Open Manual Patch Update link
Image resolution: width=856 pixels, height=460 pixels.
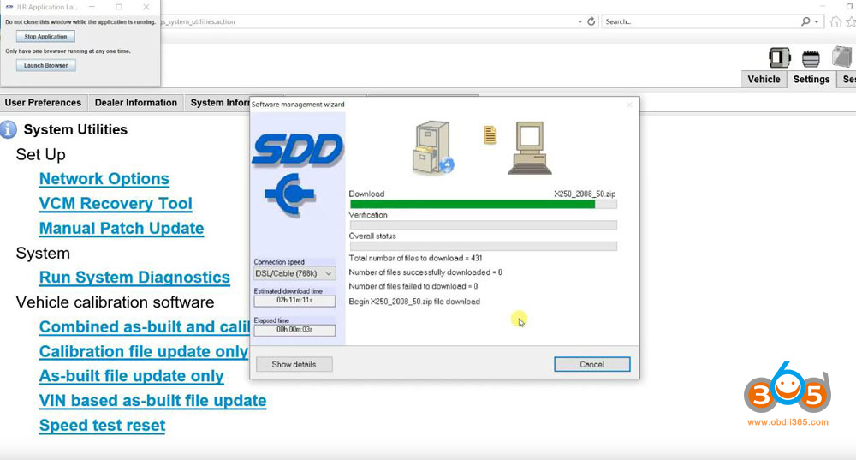click(x=122, y=228)
